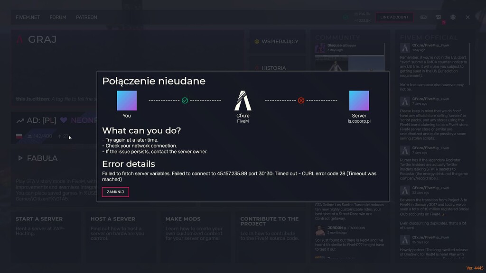The image size is (486, 273).
Task: Click the exit X icon in top bar
Action: (x=467, y=17)
